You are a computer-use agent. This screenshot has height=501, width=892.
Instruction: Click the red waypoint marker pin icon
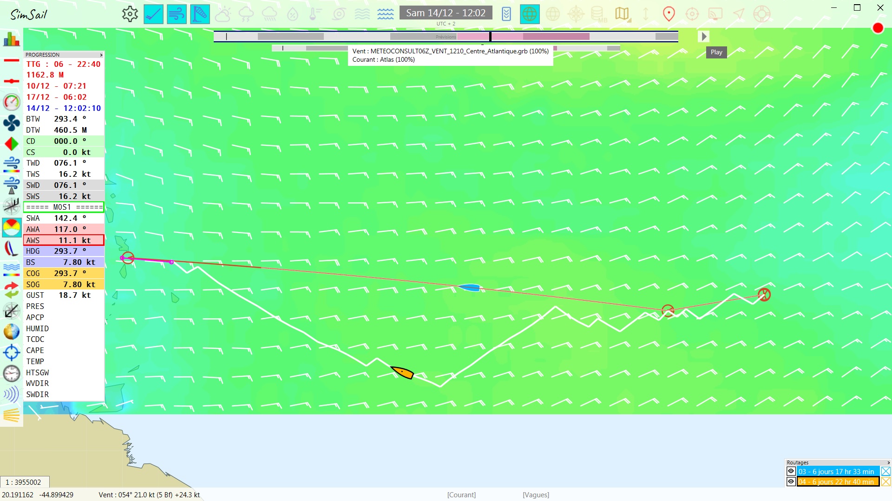point(669,14)
